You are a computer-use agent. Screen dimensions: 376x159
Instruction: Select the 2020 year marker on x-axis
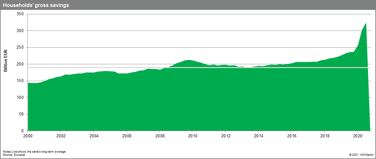(x=357, y=136)
